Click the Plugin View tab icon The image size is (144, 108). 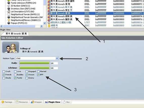(x=46, y=102)
